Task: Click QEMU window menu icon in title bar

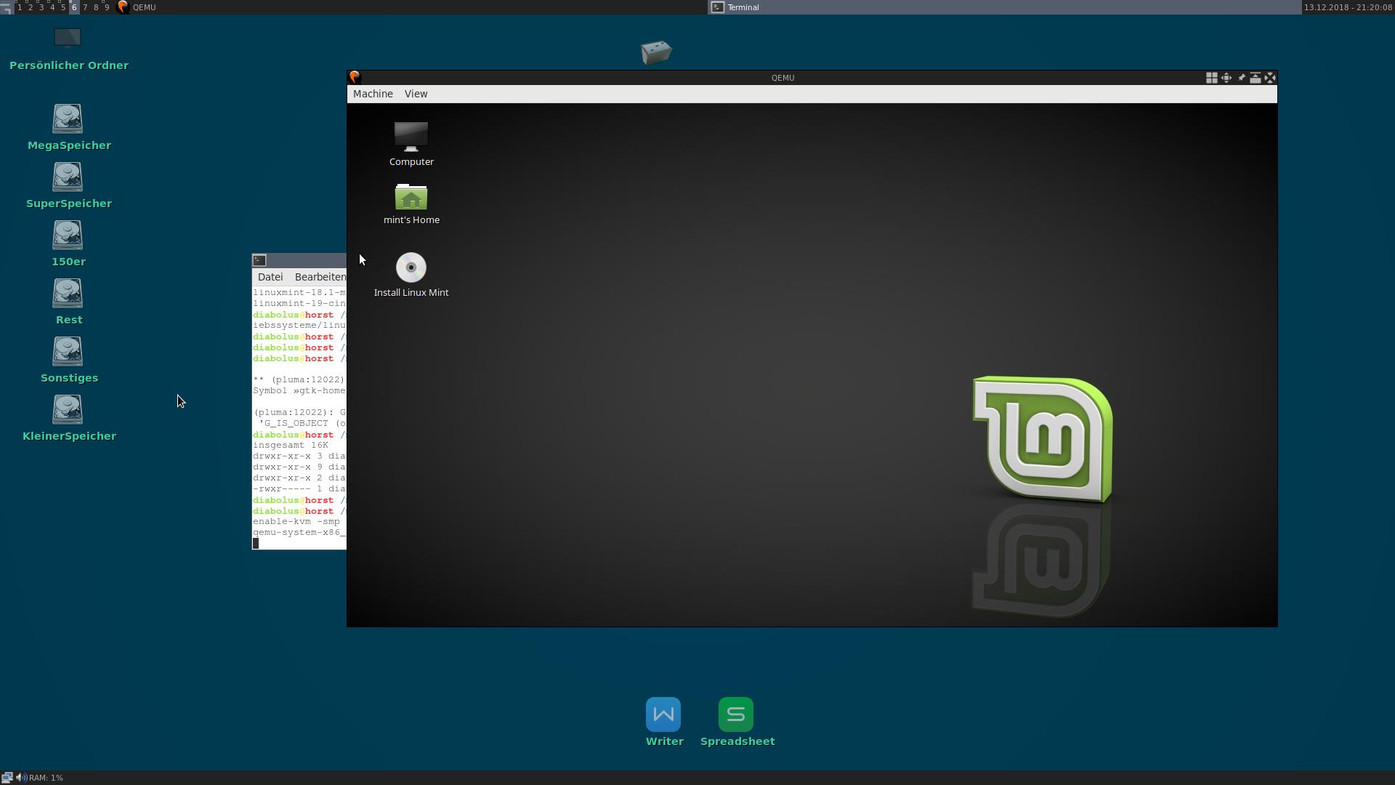Action: coord(355,77)
